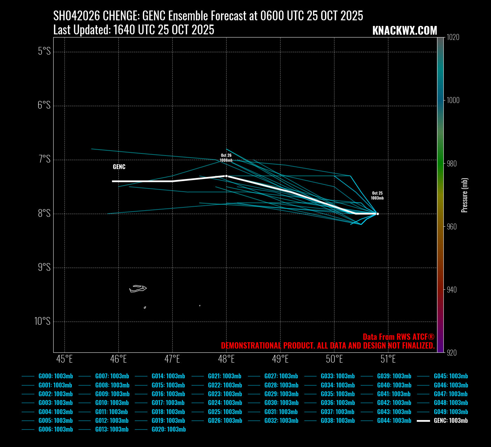Screen dimensions: 491x447
Task: Click the 48°E longitude axis label
Action: [x=226, y=359]
